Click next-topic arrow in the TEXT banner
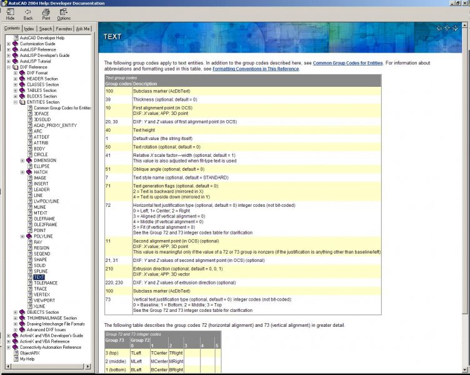 (x=455, y=28)
